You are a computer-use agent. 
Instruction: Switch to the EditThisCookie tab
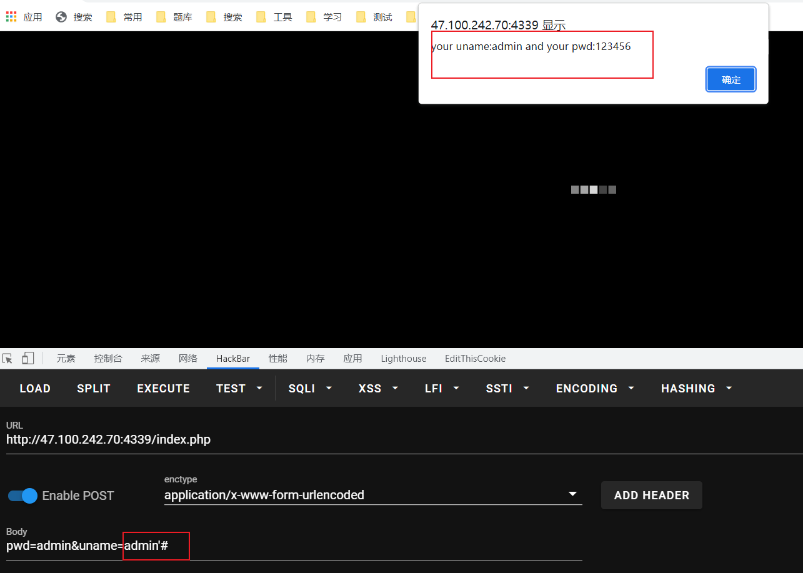tap(475, 358)
